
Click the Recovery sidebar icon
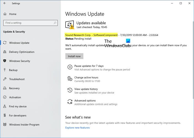(5, 88)
